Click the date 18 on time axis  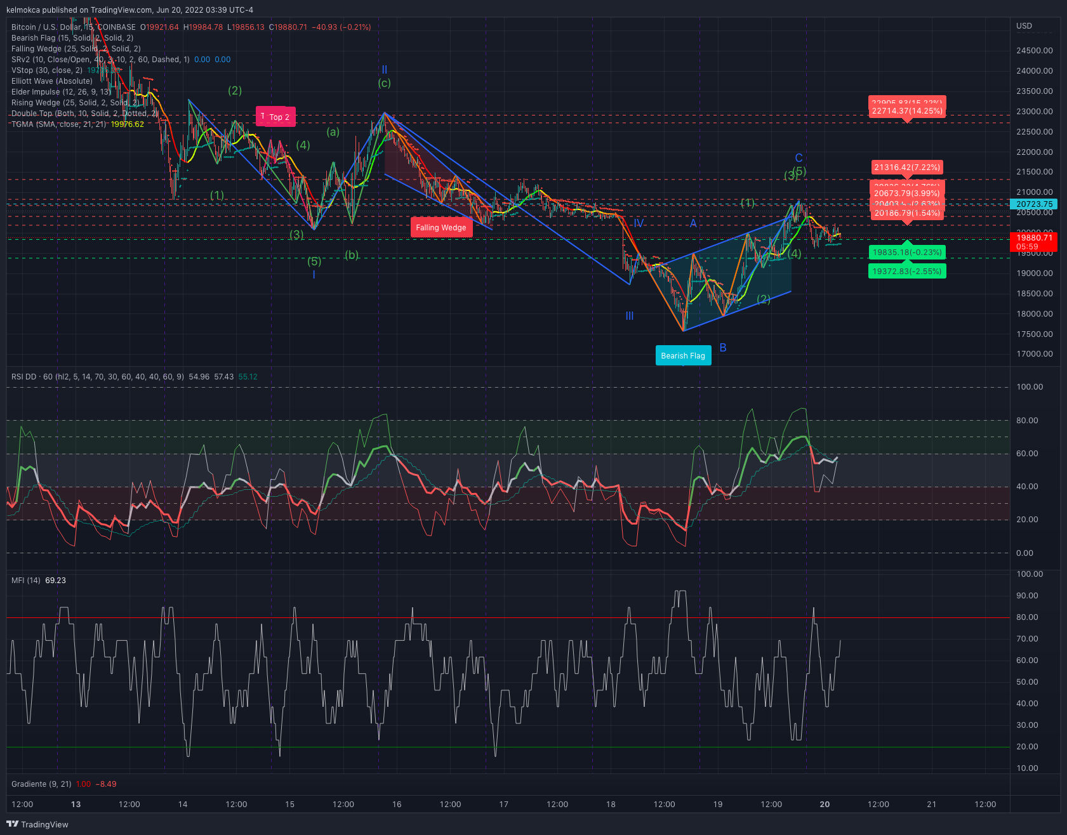(611, 805)
